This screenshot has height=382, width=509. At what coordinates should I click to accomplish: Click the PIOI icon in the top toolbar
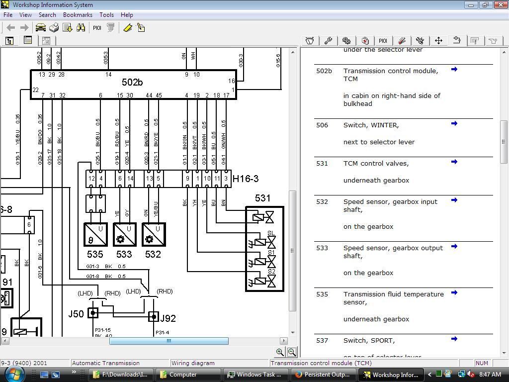97,28
